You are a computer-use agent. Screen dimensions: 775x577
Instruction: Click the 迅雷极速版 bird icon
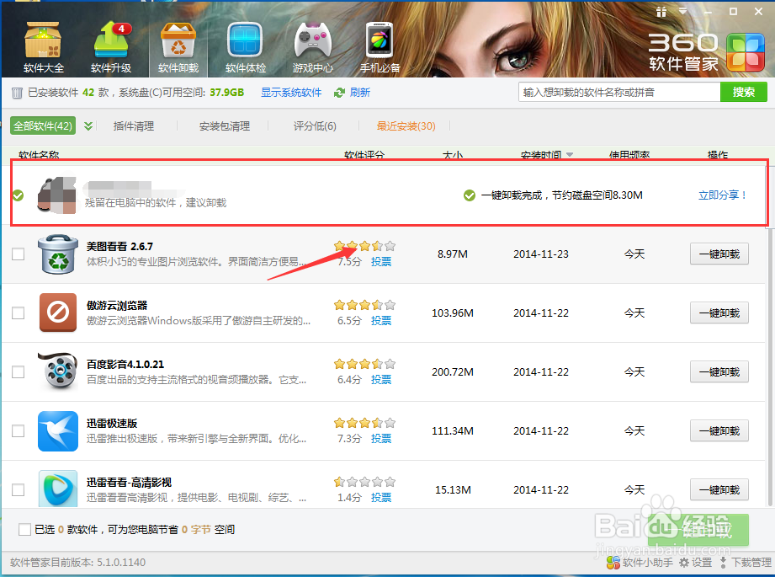point(58,431)
